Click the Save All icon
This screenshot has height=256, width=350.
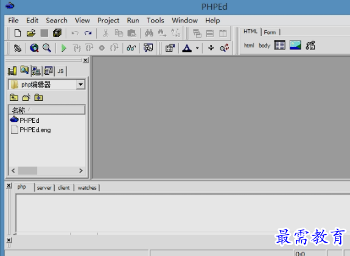point(57,33)
